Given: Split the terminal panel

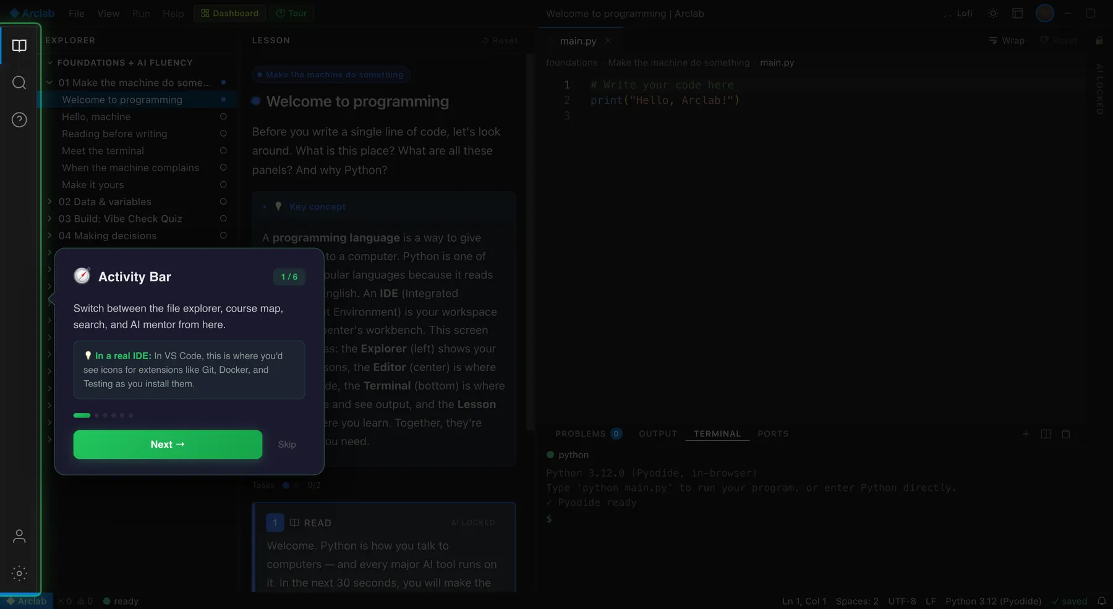Looking at the screenshot, I should pyautogui.click(x=1046, y=434).
